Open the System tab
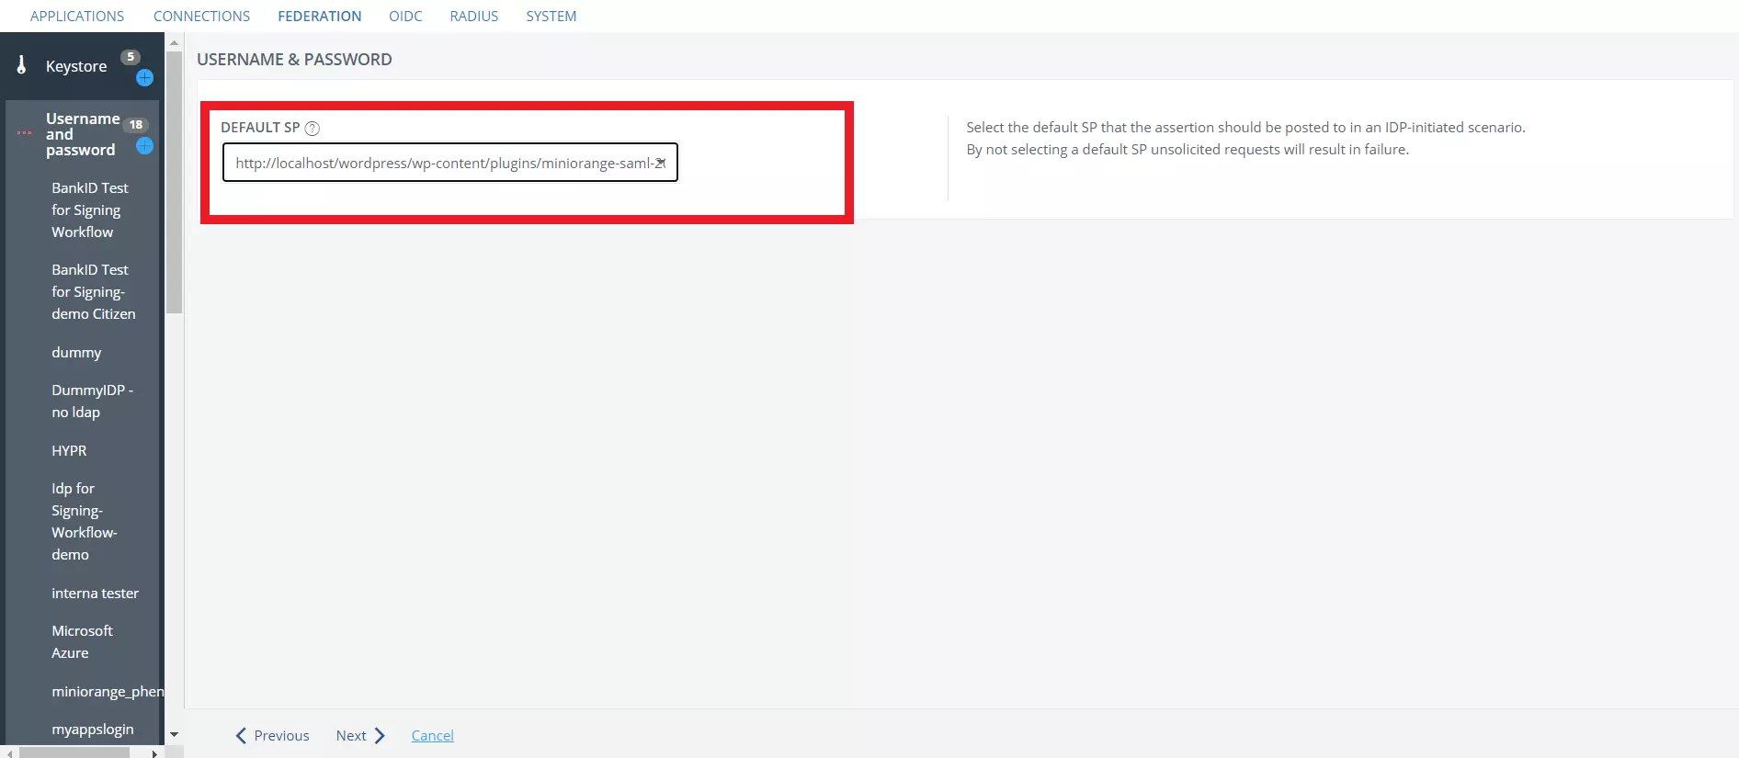This screenshot has width=1739, height=758. 551,16
